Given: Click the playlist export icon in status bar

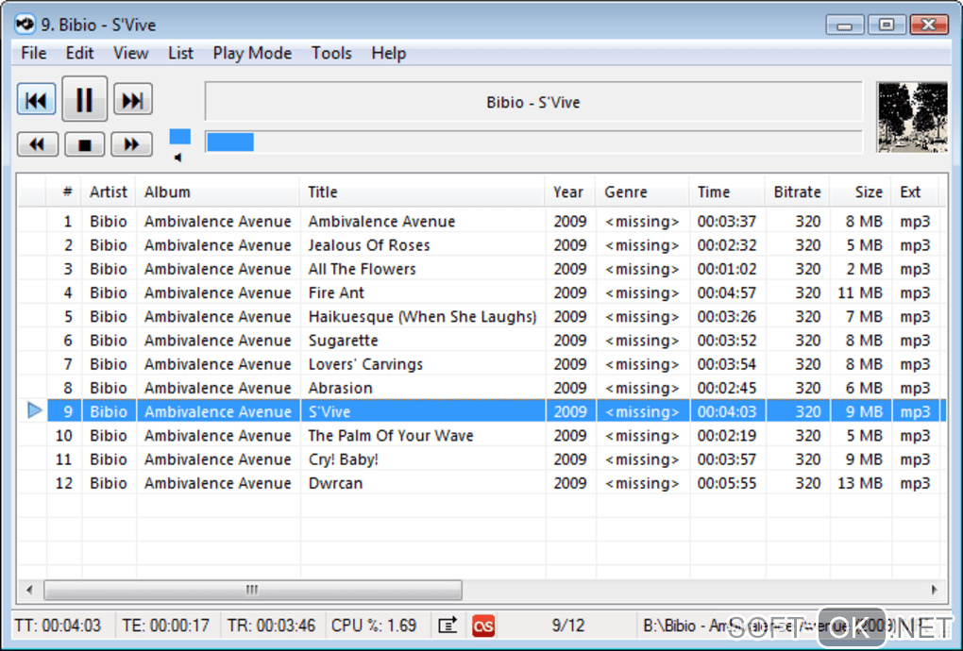Looking at the screenshot, I should 448,626.
